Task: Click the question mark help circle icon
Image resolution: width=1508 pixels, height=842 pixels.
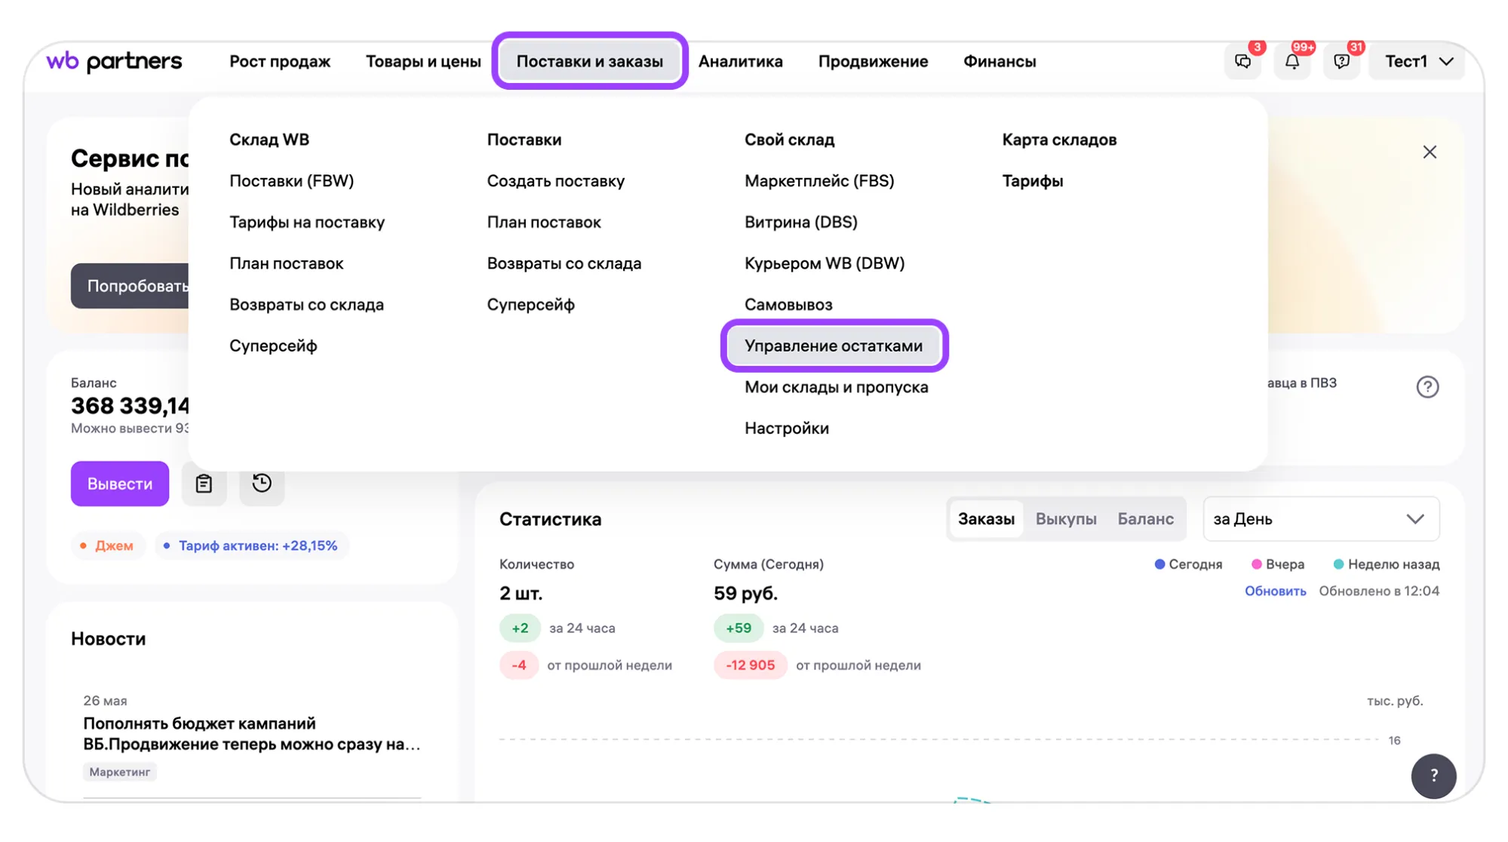Action: [x=1427, y=387]
